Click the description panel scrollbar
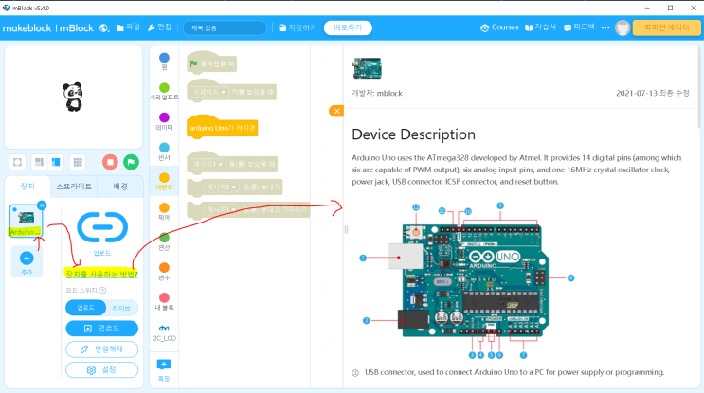This screenshot has width=704, height=393. click(700, 87)
